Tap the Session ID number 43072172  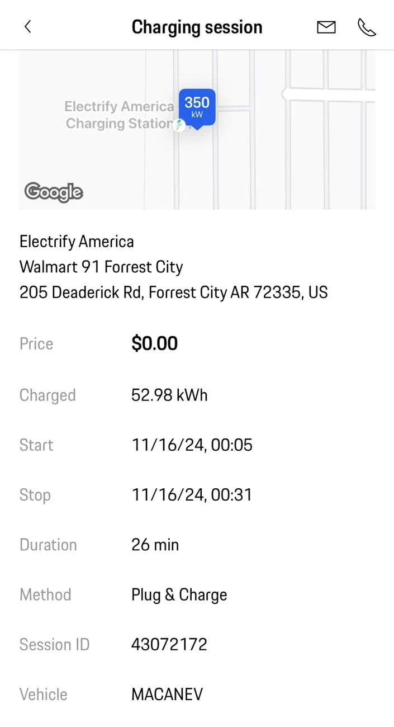(x=169, y=644)
